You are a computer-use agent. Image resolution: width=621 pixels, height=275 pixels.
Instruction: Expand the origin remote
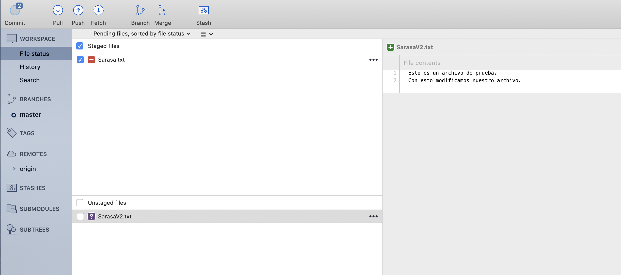pyautogui.click(x=14, y=169)
